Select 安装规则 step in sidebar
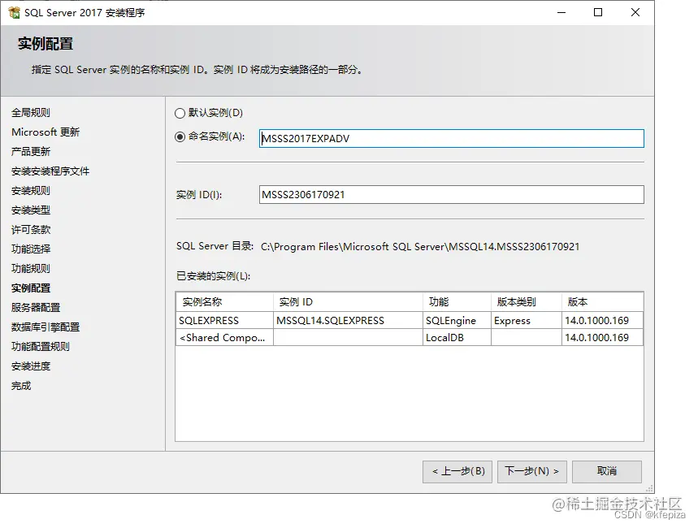 (31, 191)
